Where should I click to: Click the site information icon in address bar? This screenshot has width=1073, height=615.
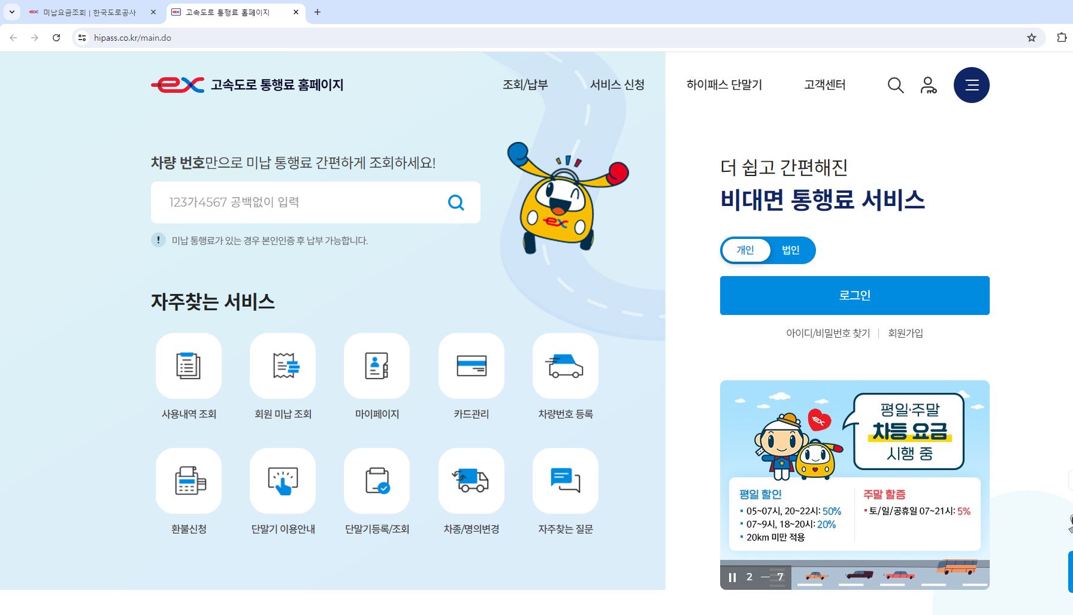tap(82, 38)
